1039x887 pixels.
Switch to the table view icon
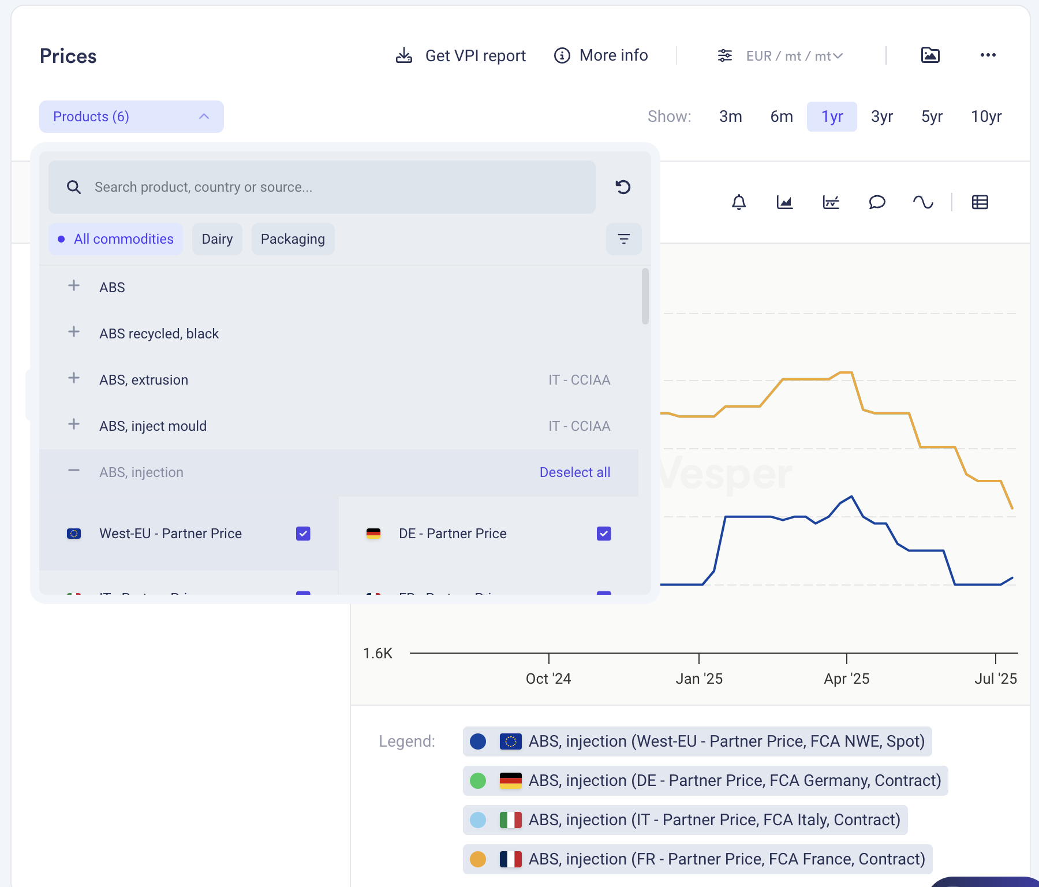[980, 202]
